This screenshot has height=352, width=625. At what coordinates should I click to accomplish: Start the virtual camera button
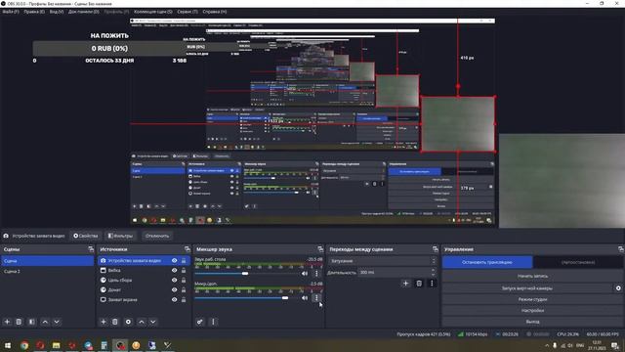coord(527,287)
